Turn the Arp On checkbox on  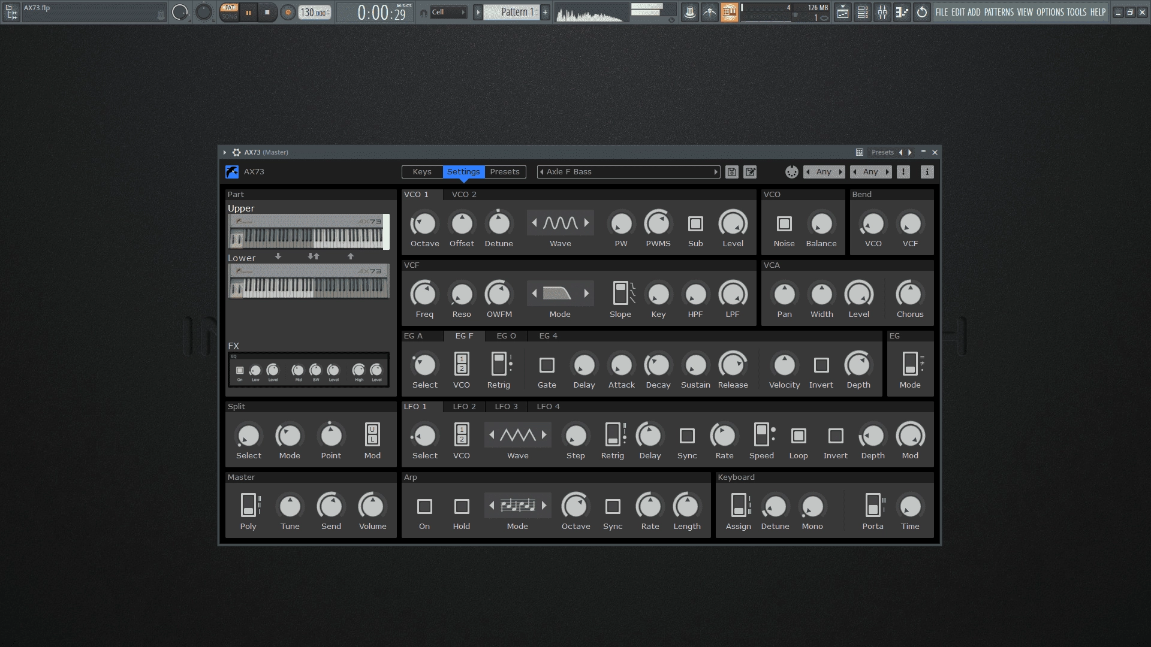(424, 506)
